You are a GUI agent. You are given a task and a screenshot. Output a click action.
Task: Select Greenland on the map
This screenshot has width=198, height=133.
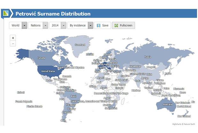pyautogui.click(x=80, y=45)
